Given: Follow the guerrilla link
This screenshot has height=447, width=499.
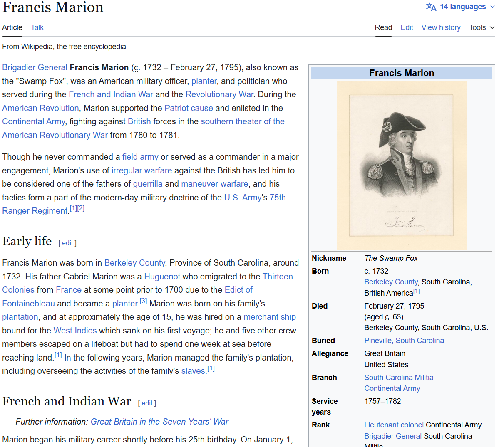Looking at the screenshot, I should (x=148, y=184).
